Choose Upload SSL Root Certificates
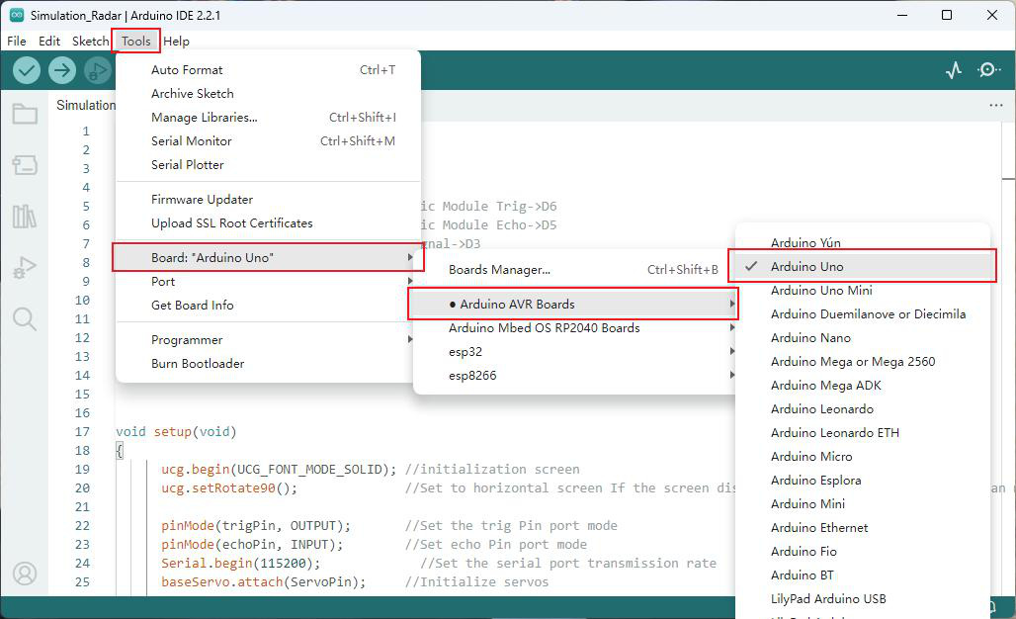This screenshot has width=1016, height=619. pyautogui.click(x=268, y=222)
